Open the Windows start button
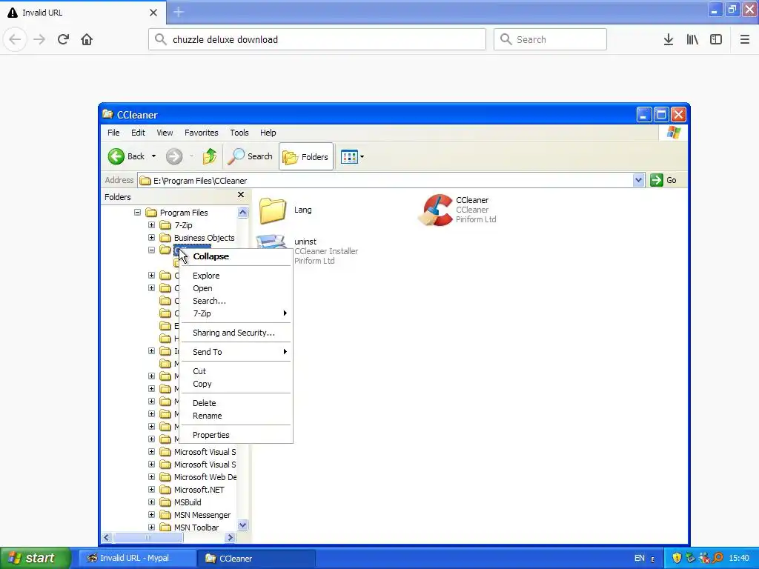This screenshot has width=759, height=569. [x=36, y=558]
